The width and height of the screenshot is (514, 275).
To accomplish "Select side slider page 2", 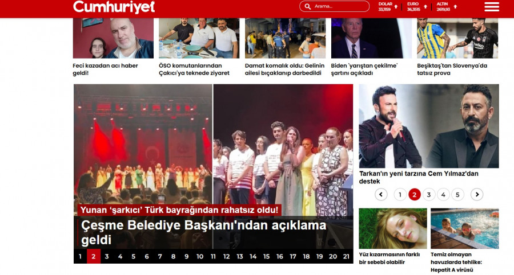I will pyautogui.click(x=415, y=195).
